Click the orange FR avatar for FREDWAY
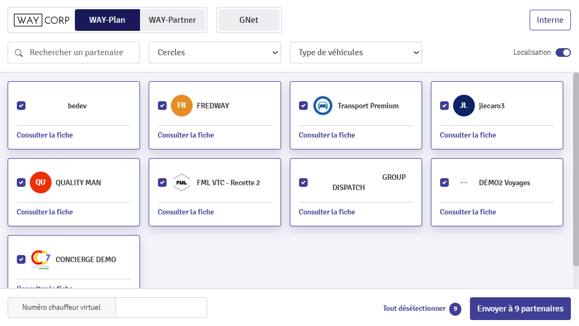 click(182, 106)
